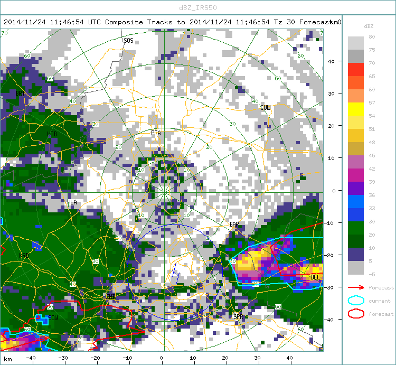
Task: Pick the gold 48-51 dBZ swatch
Action: pos(355,135)
